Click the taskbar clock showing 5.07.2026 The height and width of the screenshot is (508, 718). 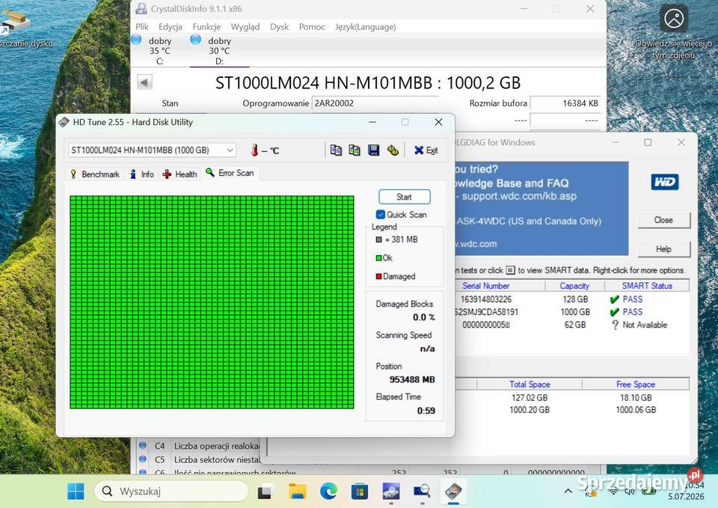(x=686, y=491)
